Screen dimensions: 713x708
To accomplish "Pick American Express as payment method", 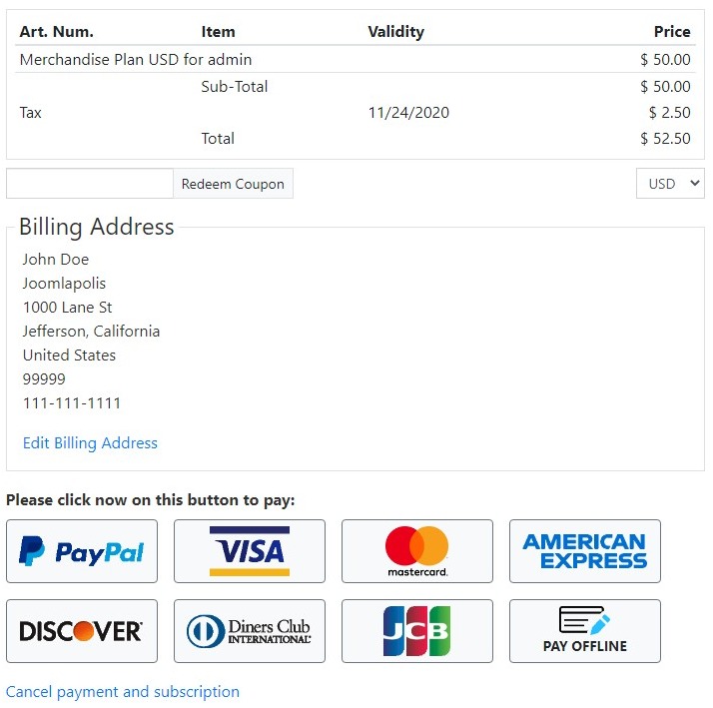I will (x=585, y=551).
